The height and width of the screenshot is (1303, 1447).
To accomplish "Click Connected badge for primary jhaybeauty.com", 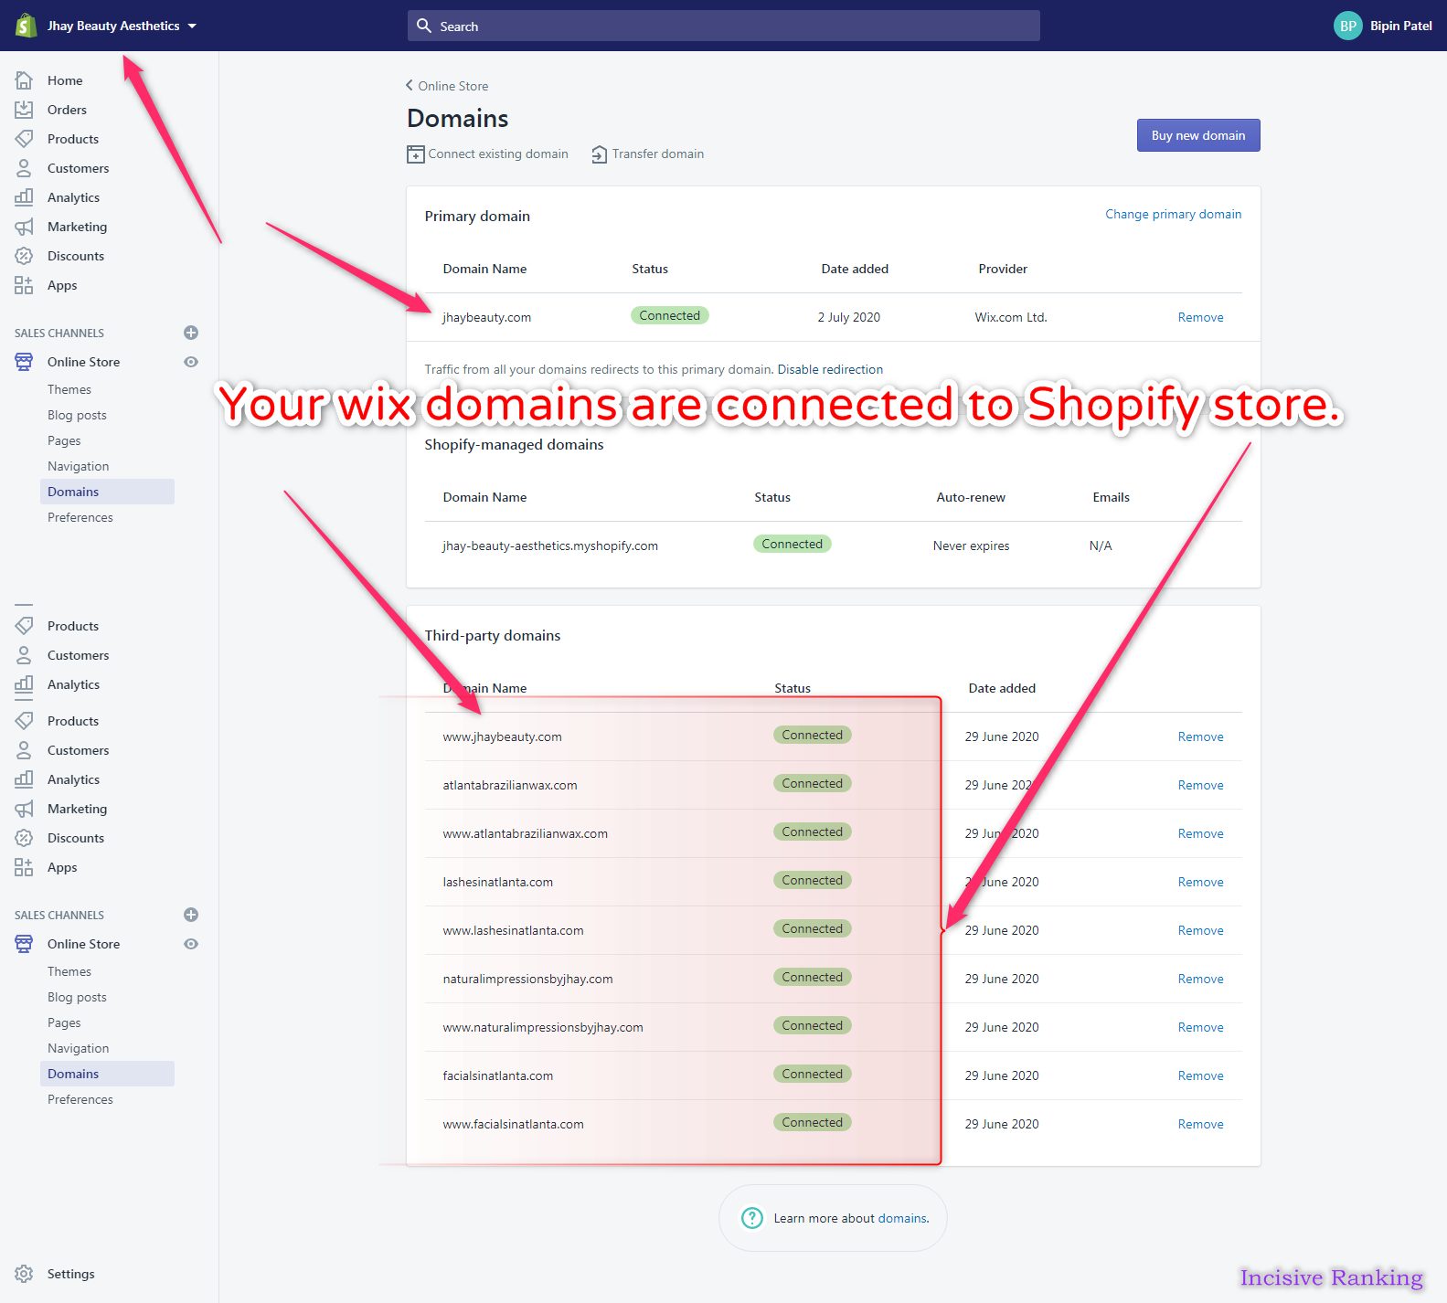I will tap(669, 315).
